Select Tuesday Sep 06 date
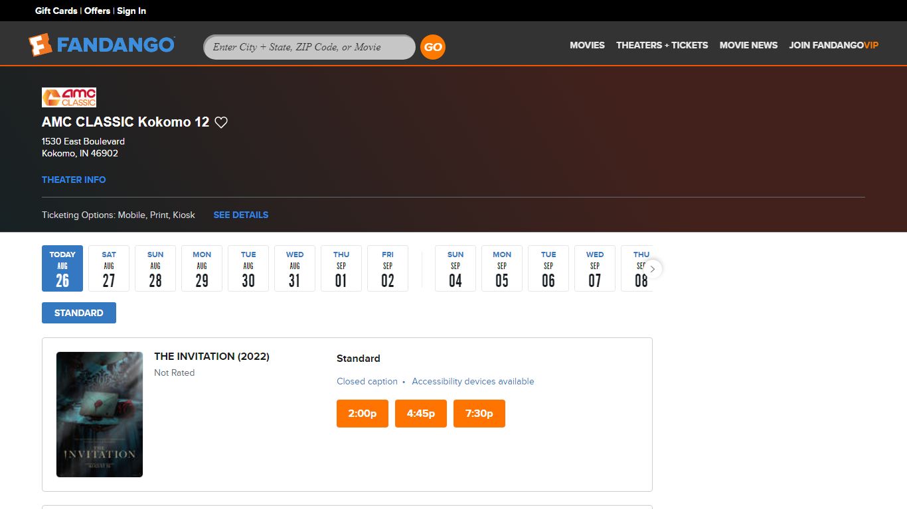The height and width of the screenshot is (509, 907). coord(548,268)
